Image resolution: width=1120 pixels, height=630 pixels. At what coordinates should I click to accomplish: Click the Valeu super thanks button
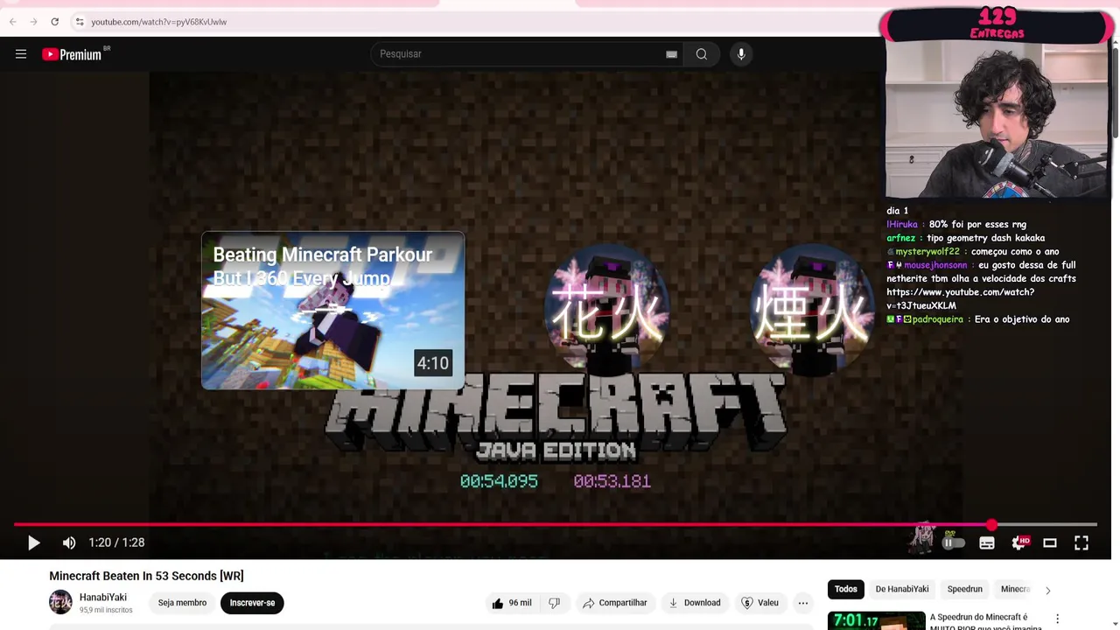(x=759, y=603)
